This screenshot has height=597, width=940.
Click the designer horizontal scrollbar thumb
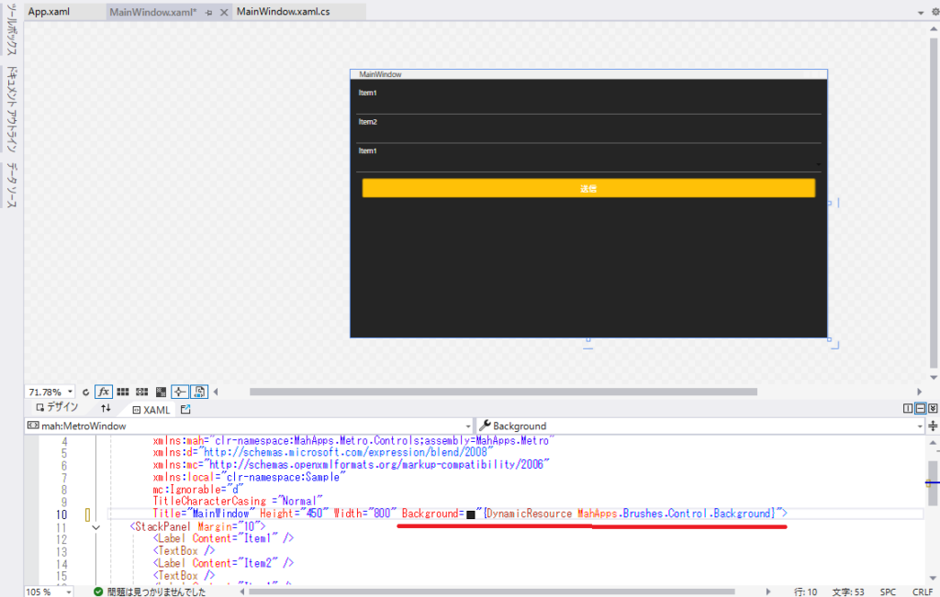click(503, 392)
